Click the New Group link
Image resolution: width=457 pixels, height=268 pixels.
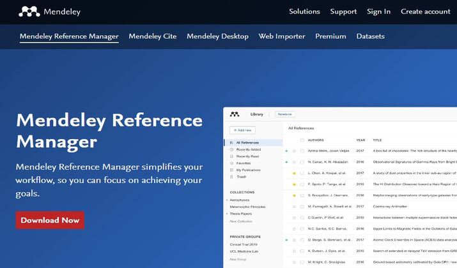(x=238, y=259)
